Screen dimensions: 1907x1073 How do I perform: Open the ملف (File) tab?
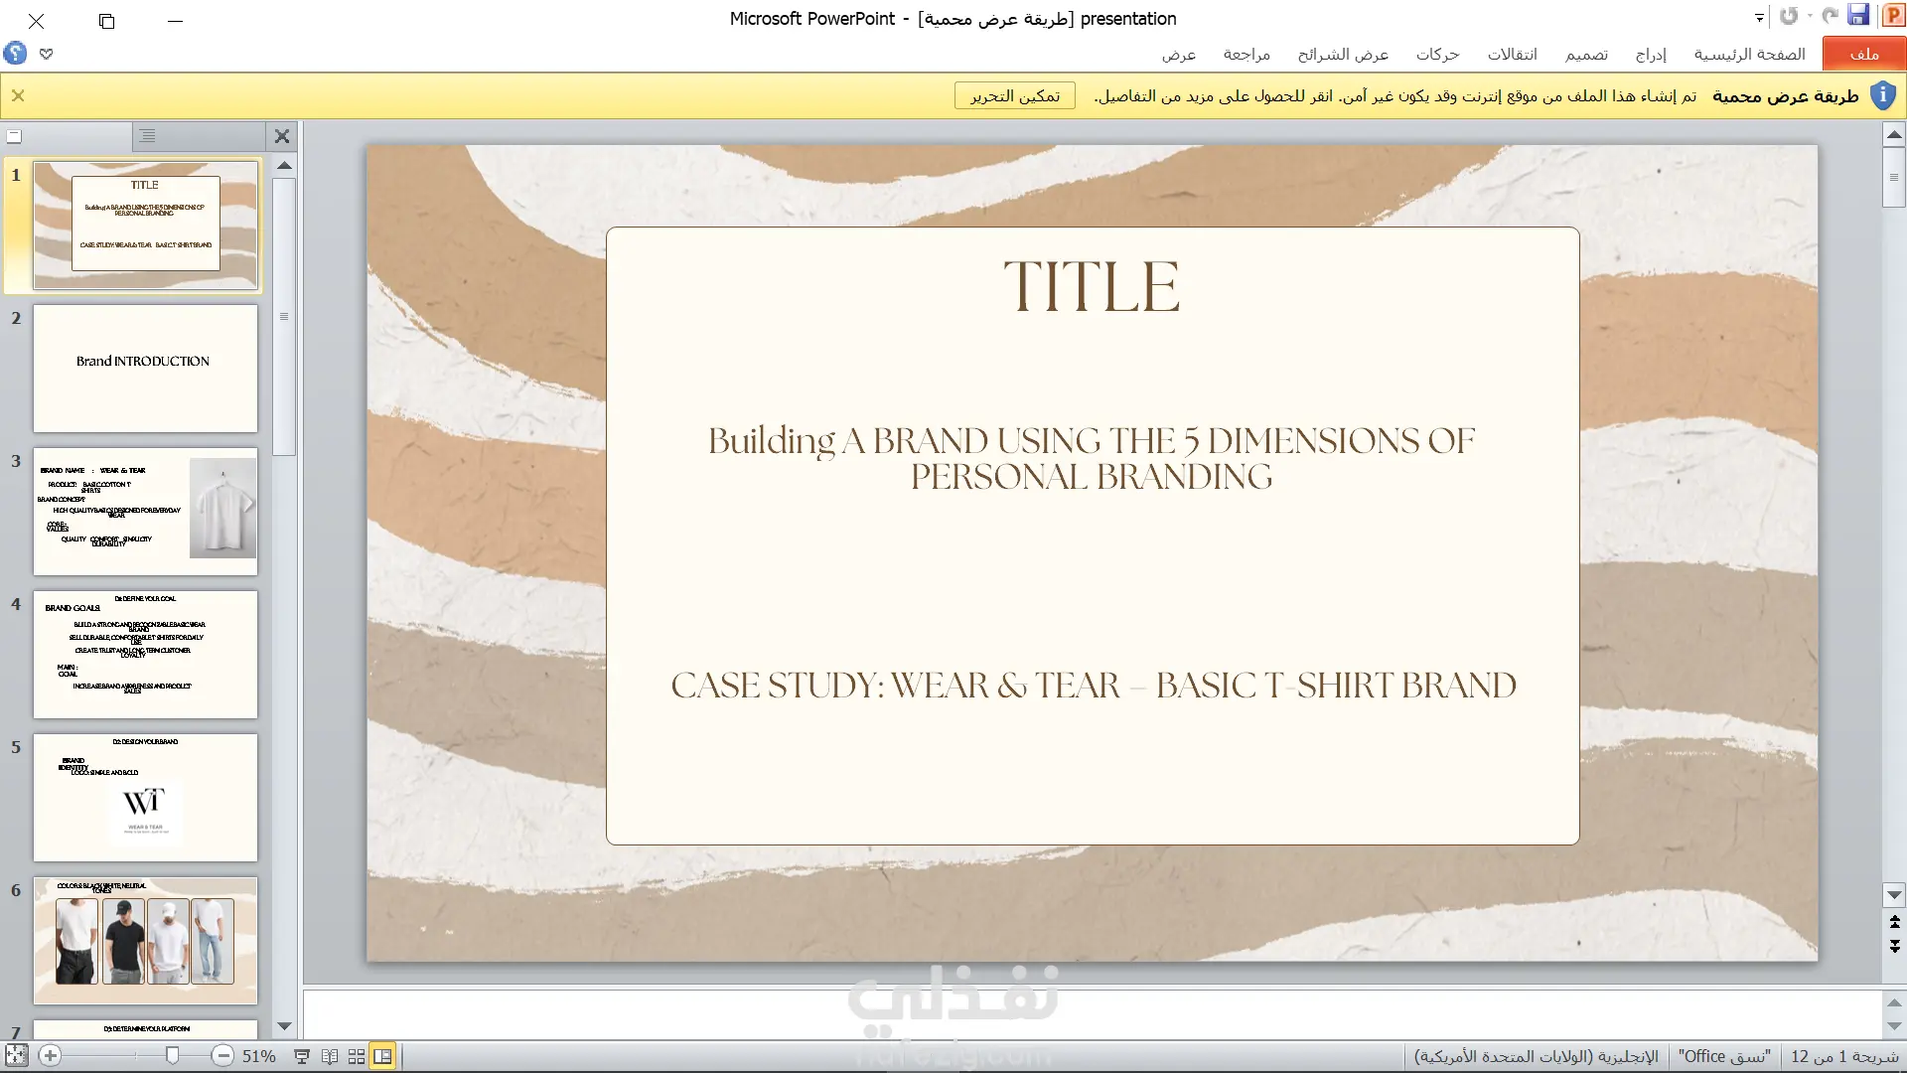(1864, 54)
